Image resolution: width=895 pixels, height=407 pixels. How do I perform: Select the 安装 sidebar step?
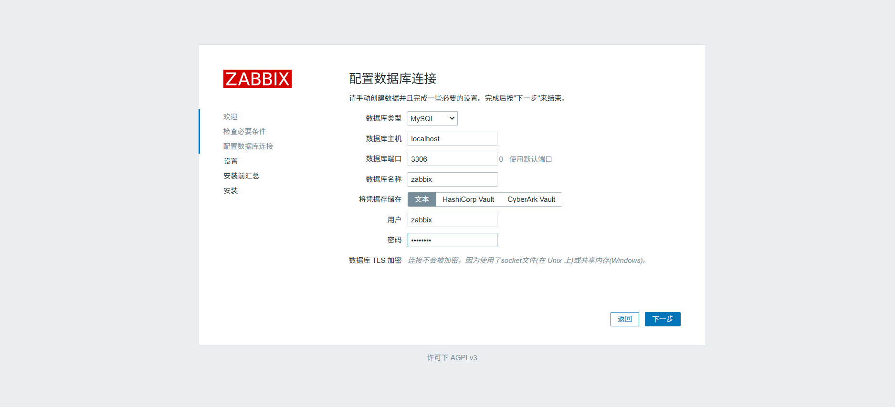[231, 191]
